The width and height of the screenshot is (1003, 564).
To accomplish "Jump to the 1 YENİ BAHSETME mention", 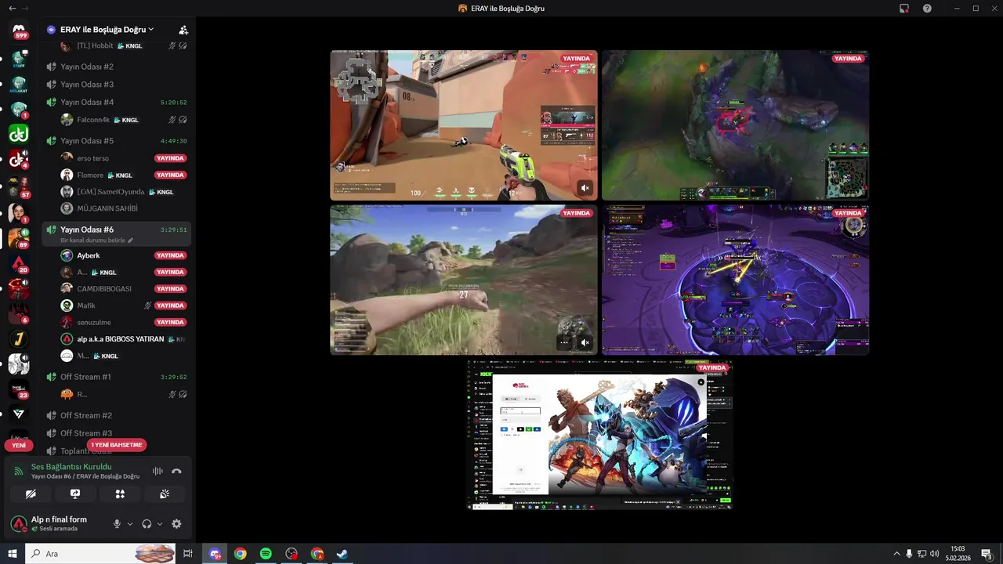I will pos(118,445).
